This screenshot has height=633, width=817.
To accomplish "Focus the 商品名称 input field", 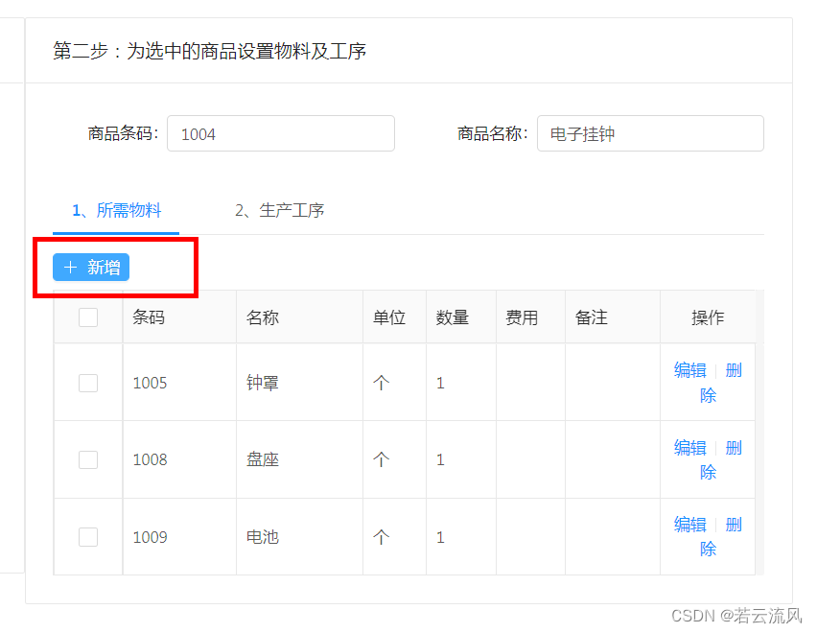I will 650,134.
